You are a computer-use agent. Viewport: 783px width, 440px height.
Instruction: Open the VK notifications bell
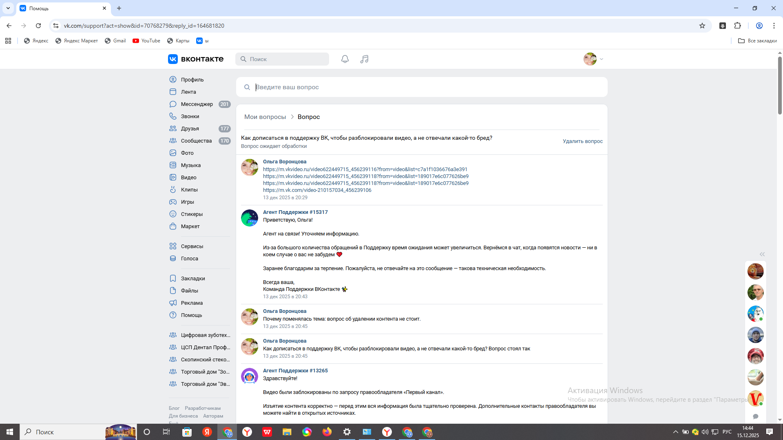point(345,59)
